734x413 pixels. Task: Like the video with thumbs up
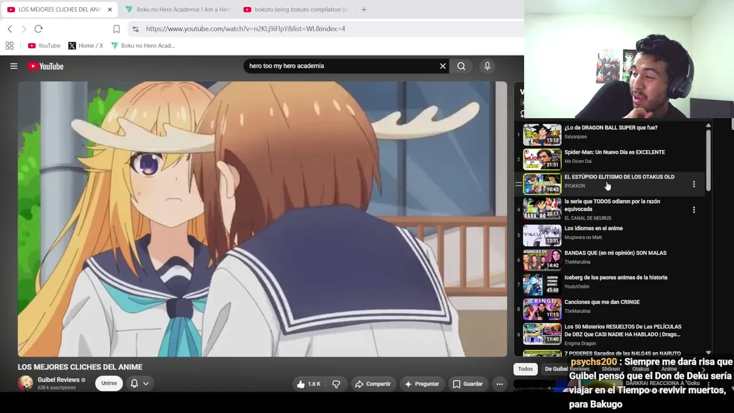[309, 384]
